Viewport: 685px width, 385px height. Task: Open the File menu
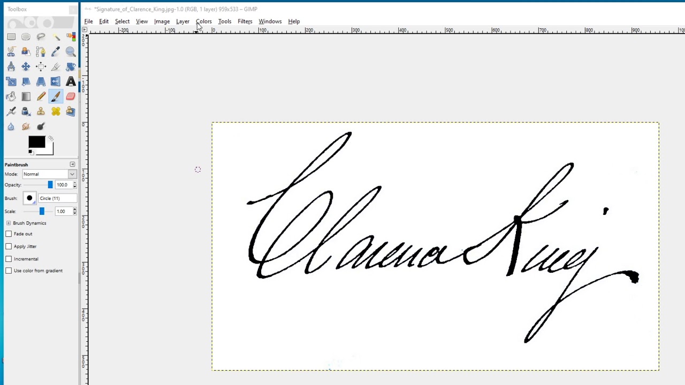click(x=88, y=21)
